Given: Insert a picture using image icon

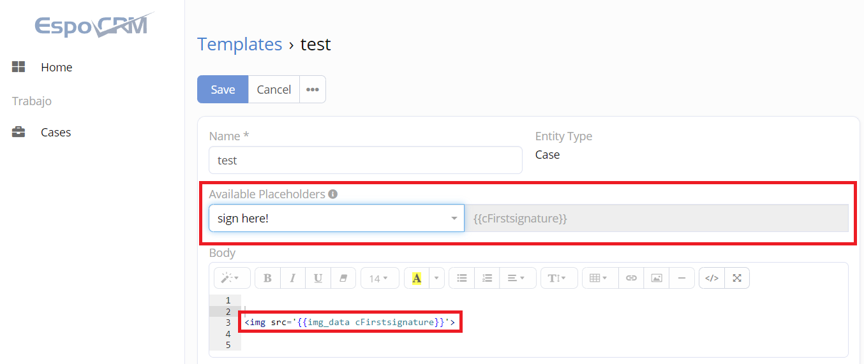Looking at the screenshot, I should pos(657,278).
